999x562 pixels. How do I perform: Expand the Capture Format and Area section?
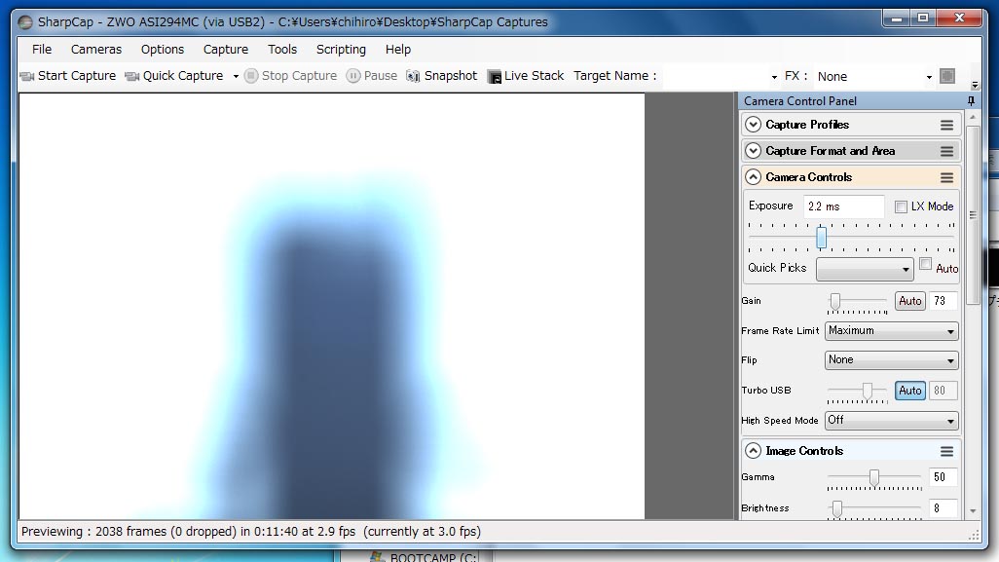(x=753, y=150)
